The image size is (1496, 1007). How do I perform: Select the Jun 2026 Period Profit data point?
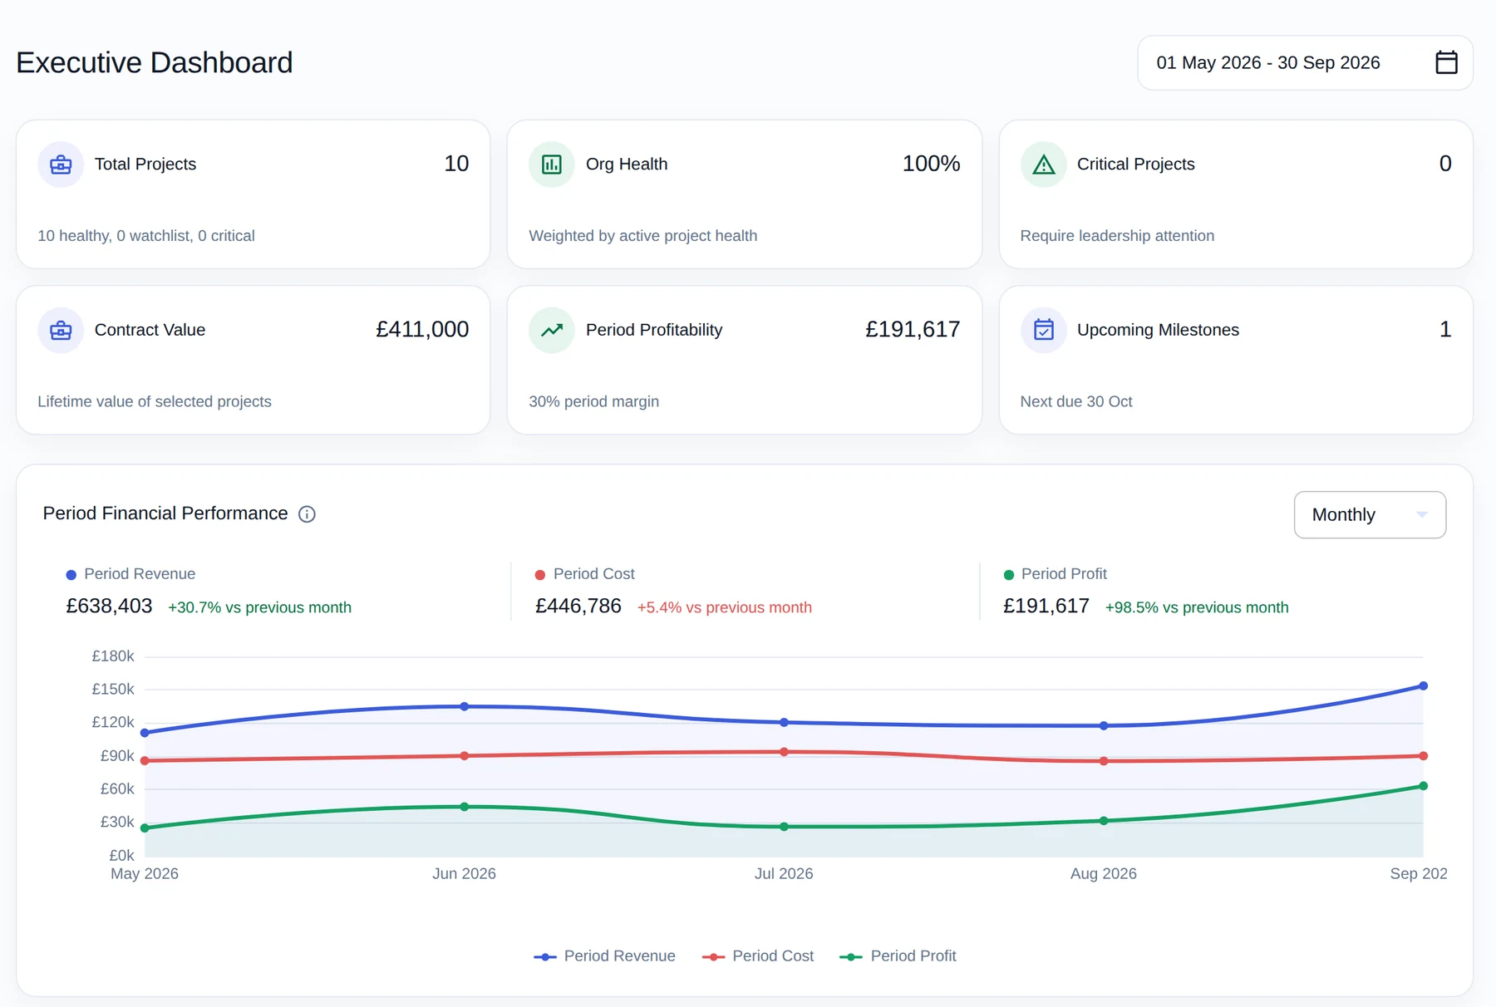(x=465, y=807)
